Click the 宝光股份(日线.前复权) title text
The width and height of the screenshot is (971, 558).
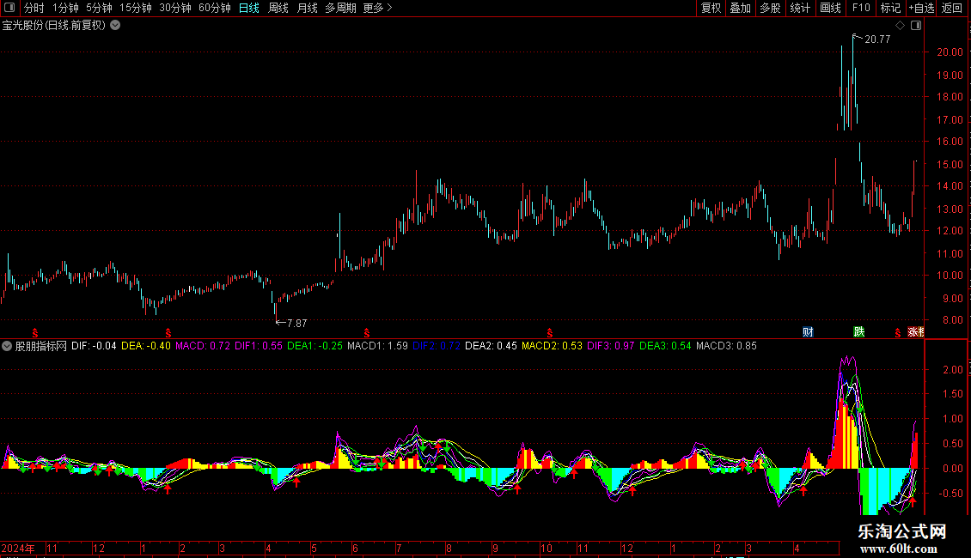click(54, 26)
